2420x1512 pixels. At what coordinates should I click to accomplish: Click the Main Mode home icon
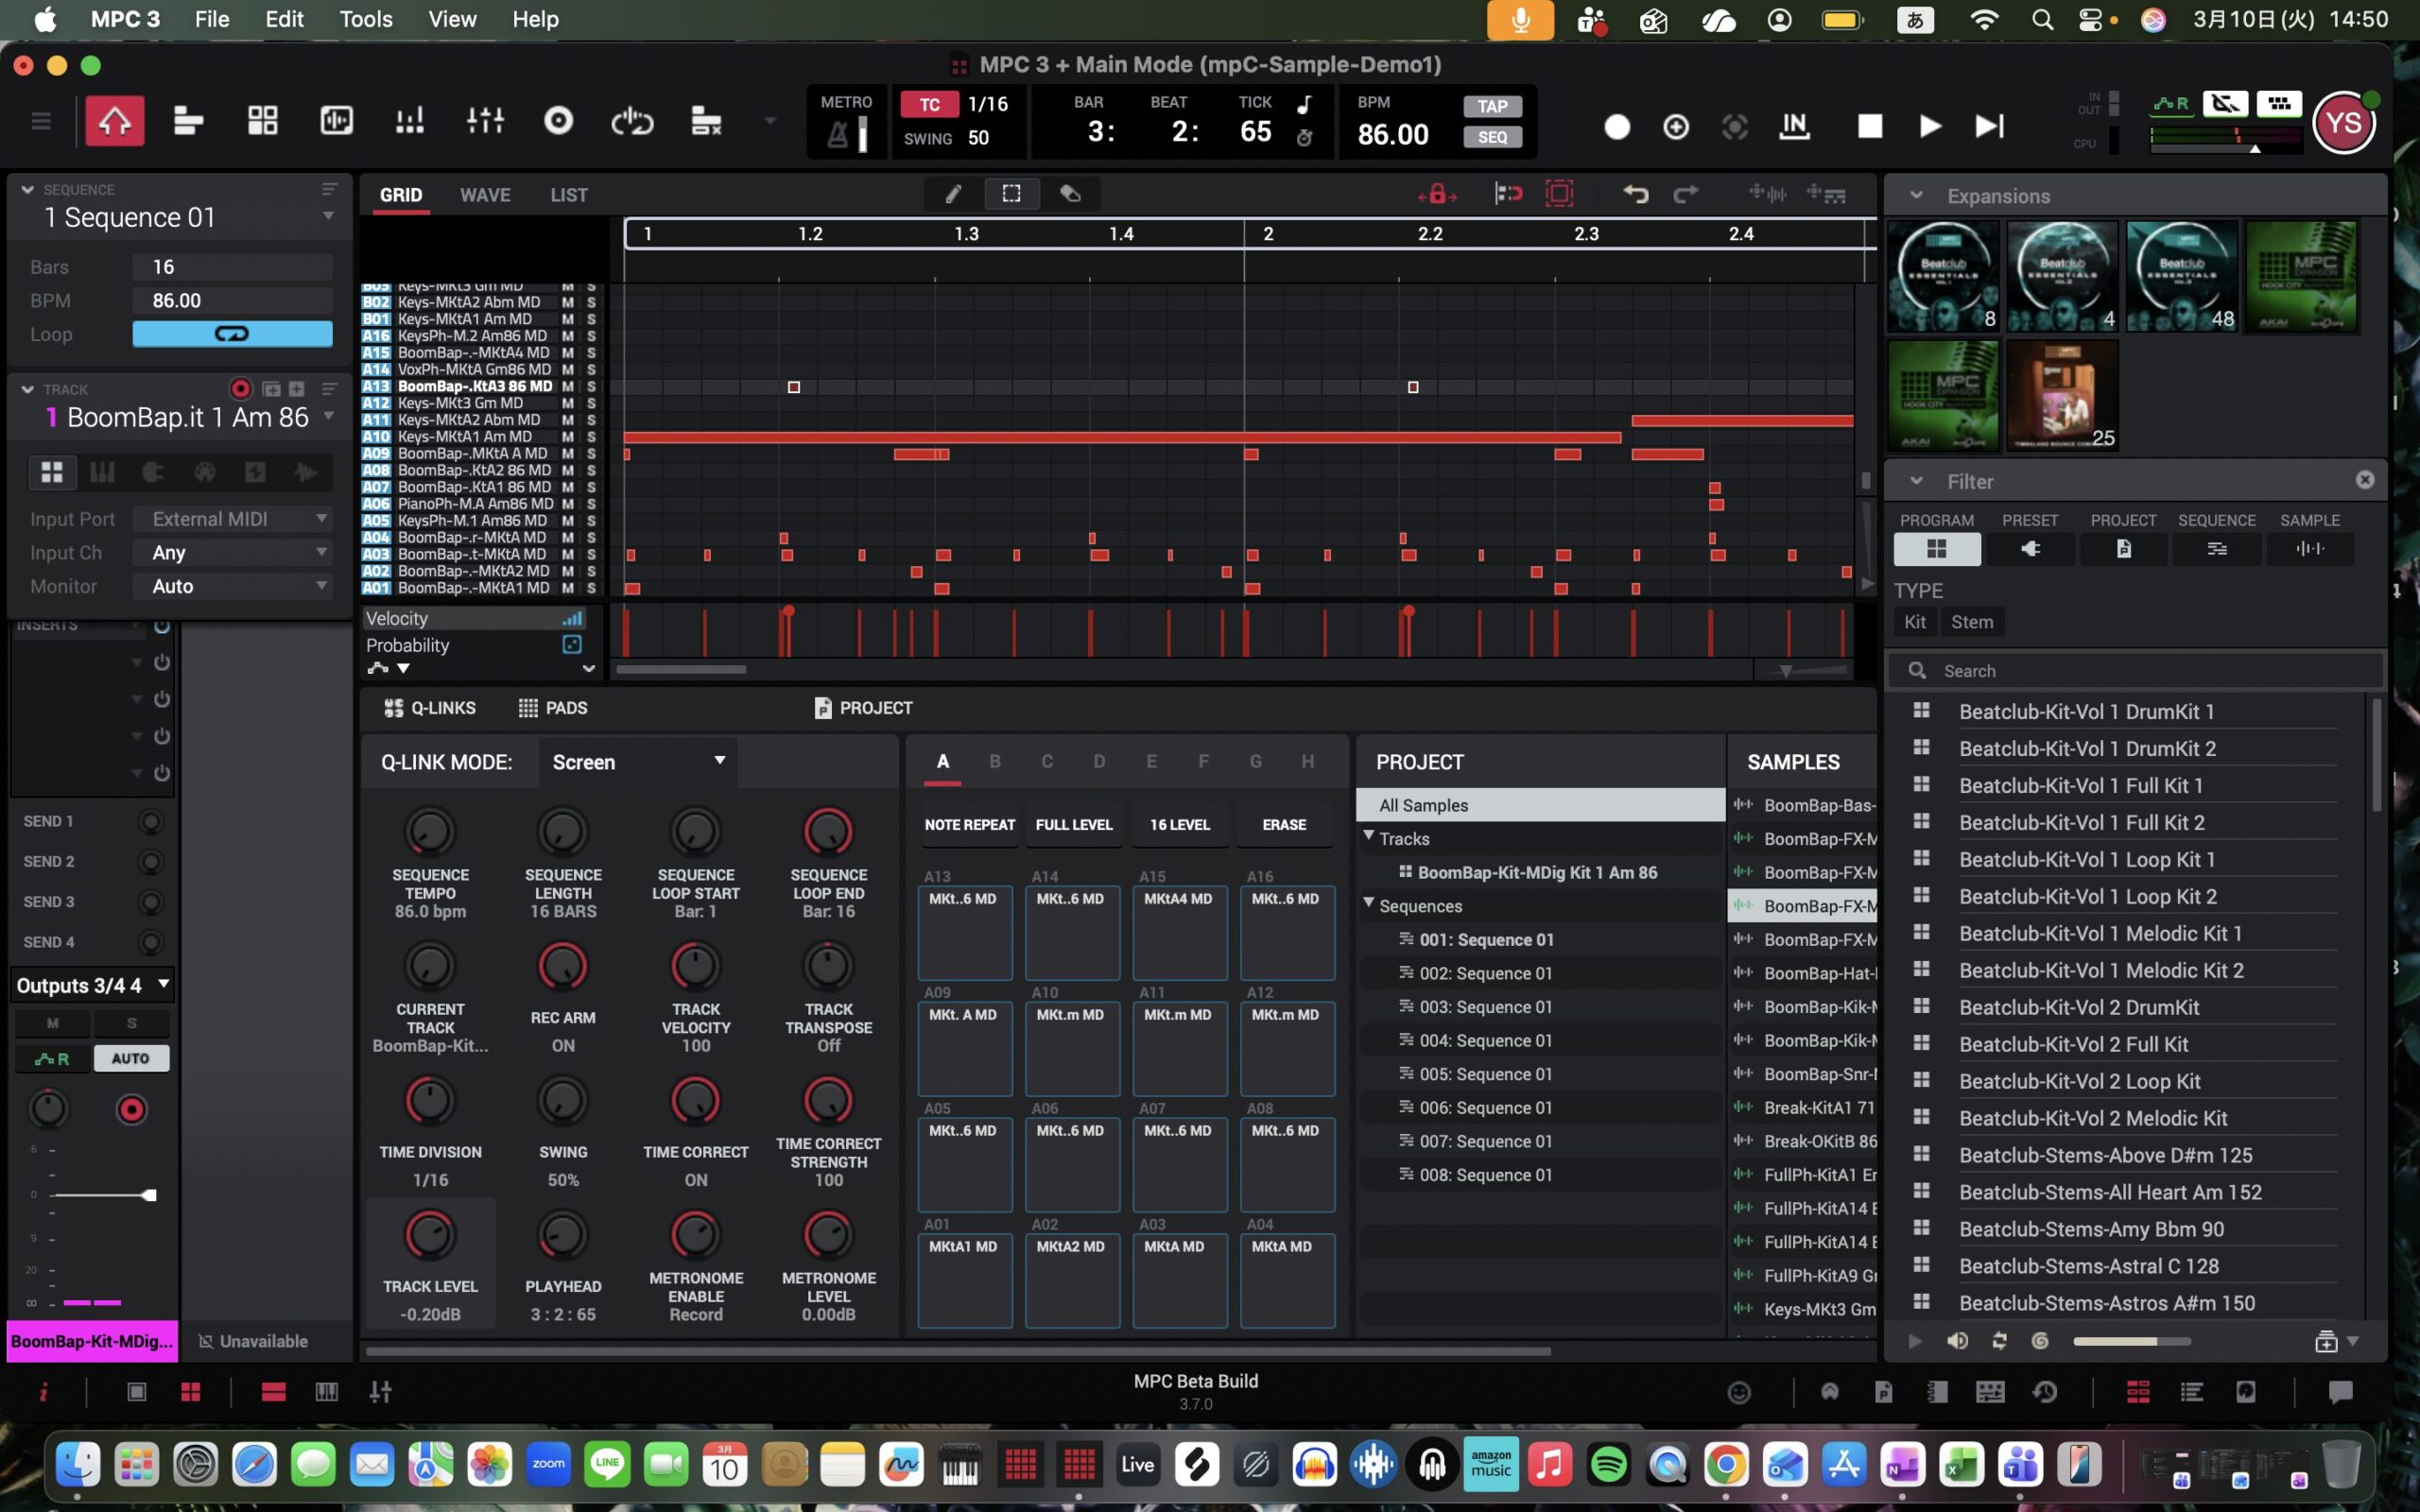[114, 122]
